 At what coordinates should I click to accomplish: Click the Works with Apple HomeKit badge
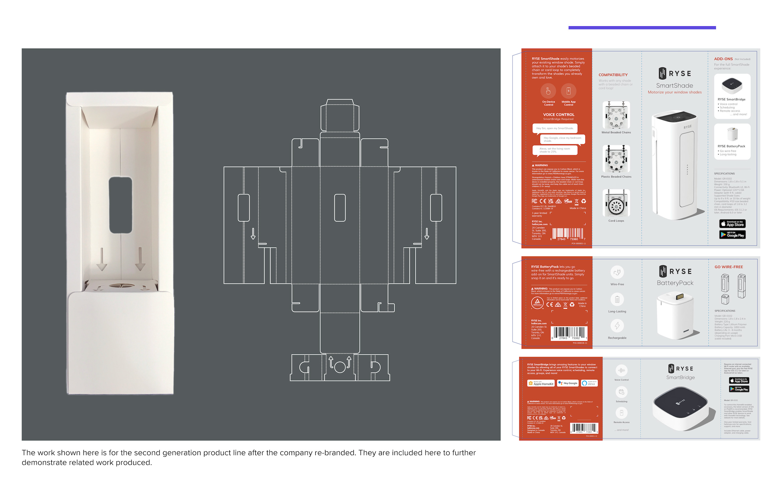point(541,383)
